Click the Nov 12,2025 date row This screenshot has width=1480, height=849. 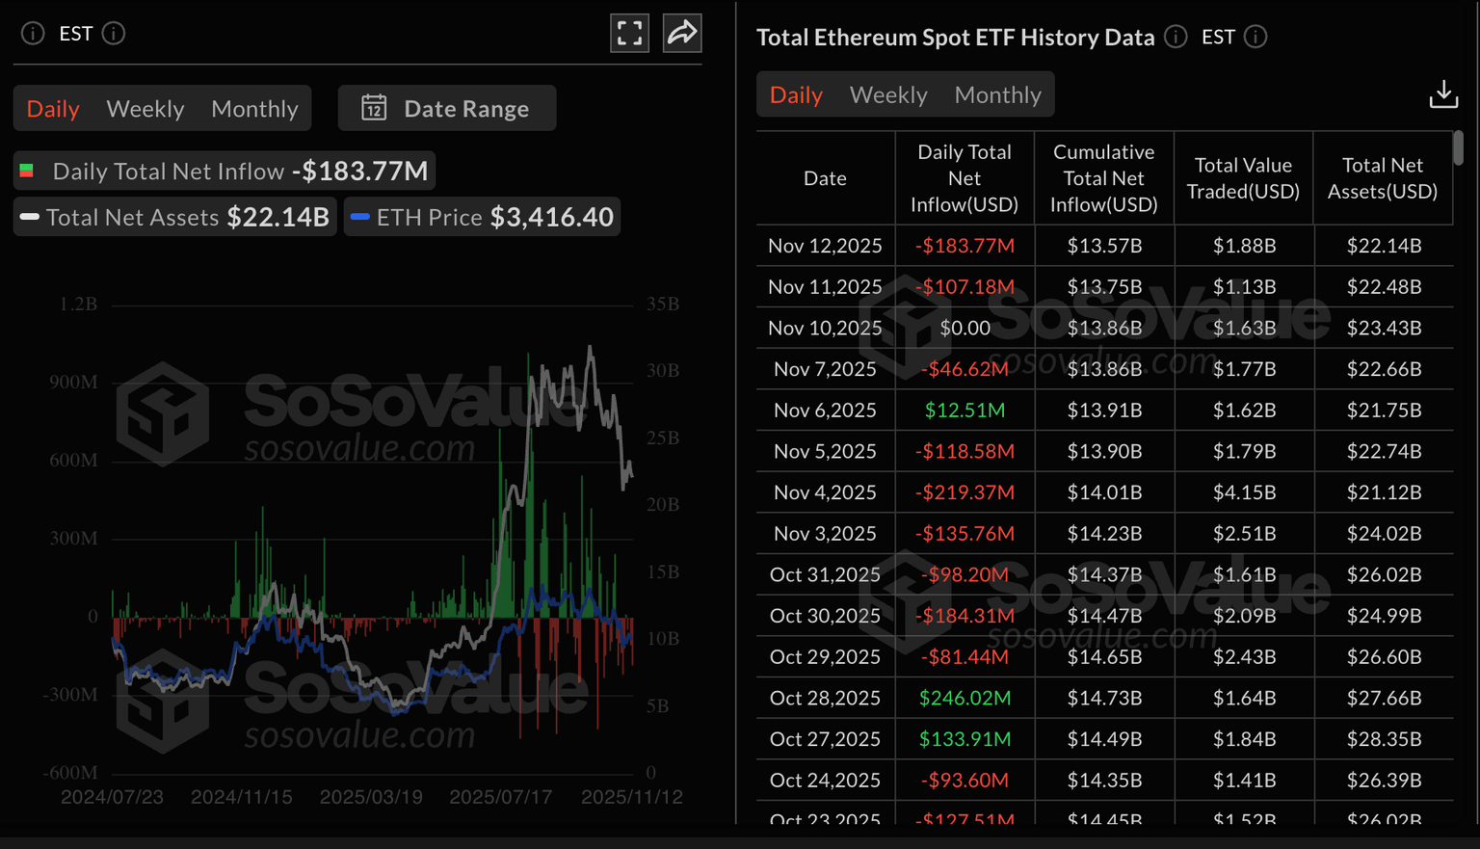825,246
